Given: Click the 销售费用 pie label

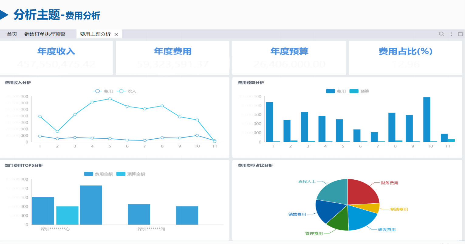Looking at the screenshot, I should pyautogui.click(x=297, y=214).
